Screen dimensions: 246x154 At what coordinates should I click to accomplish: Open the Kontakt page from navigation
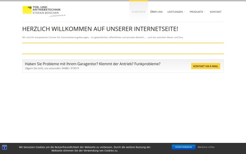(x=216, y=12)
